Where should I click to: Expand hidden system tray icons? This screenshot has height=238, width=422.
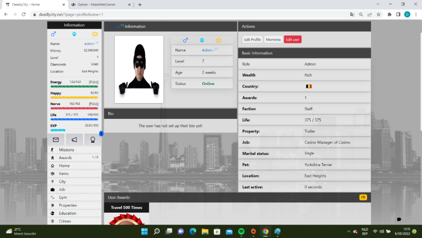coord(349,231)
